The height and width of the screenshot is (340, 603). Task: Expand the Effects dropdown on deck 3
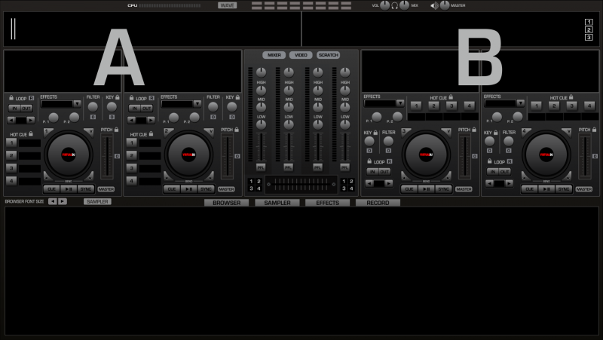(x=400, y=104)
